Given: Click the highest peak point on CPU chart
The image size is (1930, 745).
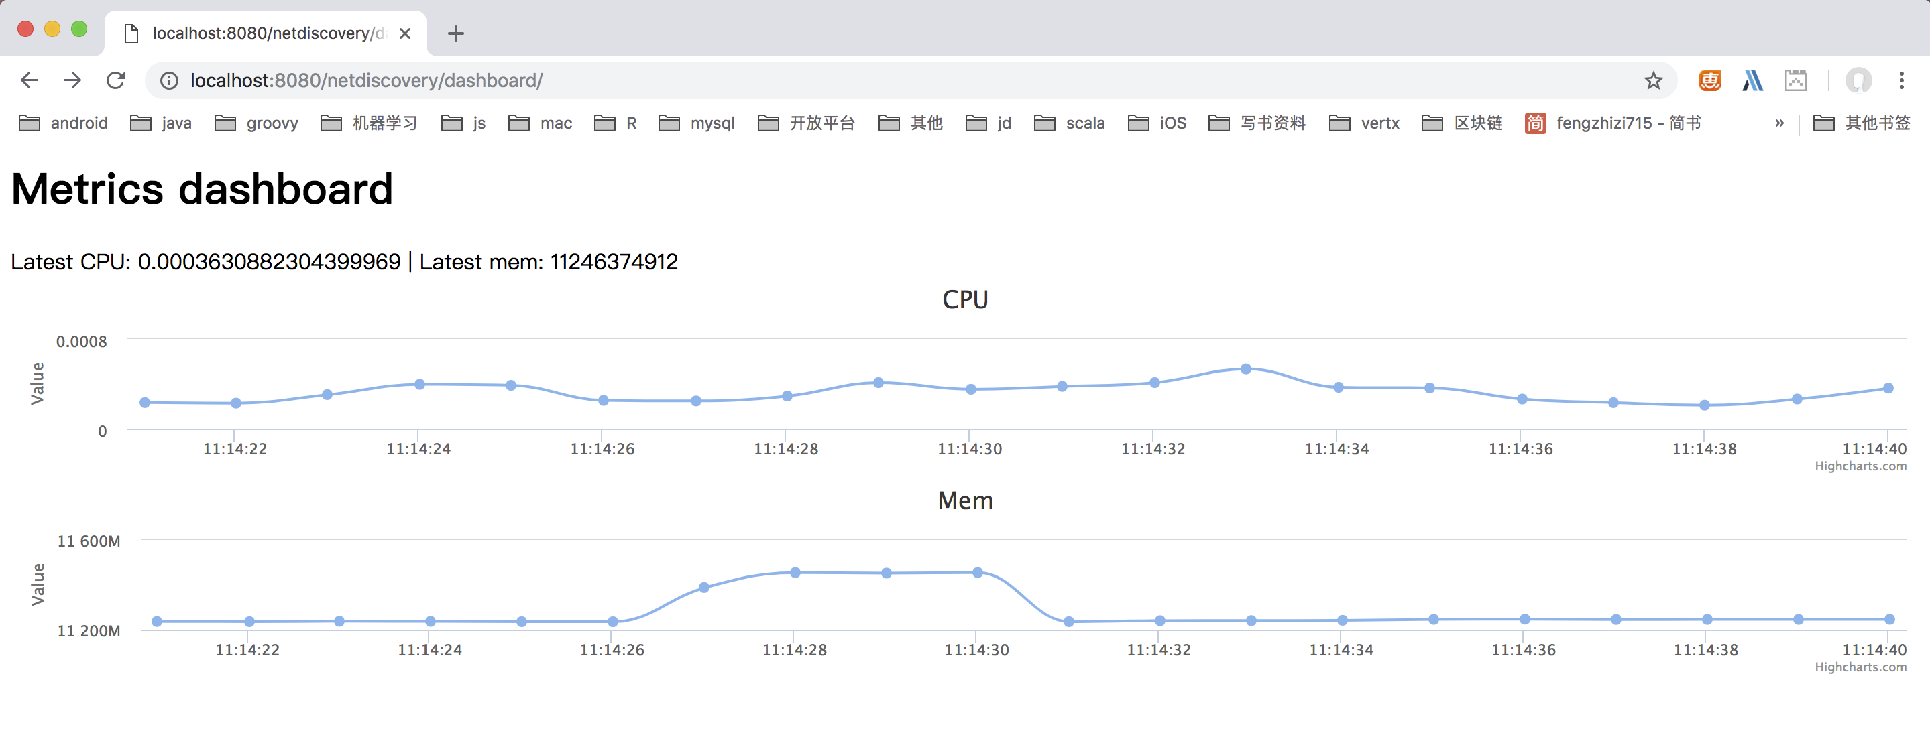Looking at the screenshot, I should [1246, 369].
